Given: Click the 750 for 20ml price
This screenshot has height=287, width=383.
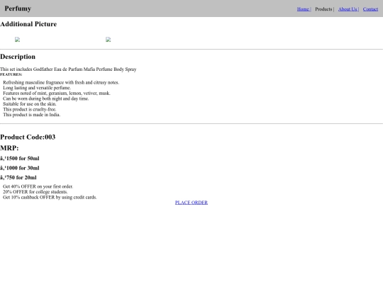Looking at the screenshot, I should [x=18, y=177].
